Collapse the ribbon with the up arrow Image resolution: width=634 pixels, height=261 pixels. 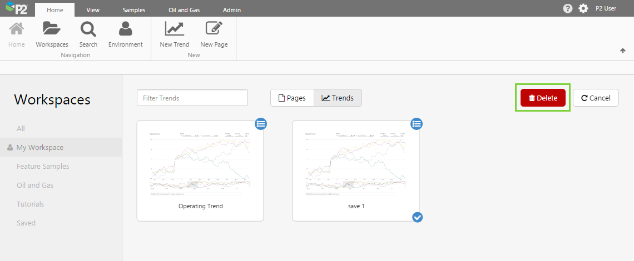623,51
